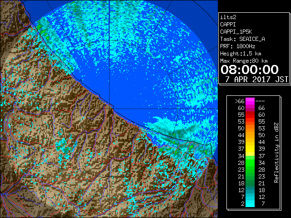Select the 'Task: SEAICE_A' line

[x=242, y=39]
